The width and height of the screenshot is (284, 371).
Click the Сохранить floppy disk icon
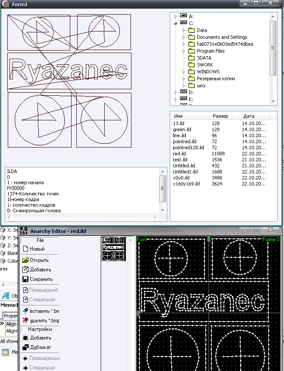pyautogui.click(x=25, y=279)
